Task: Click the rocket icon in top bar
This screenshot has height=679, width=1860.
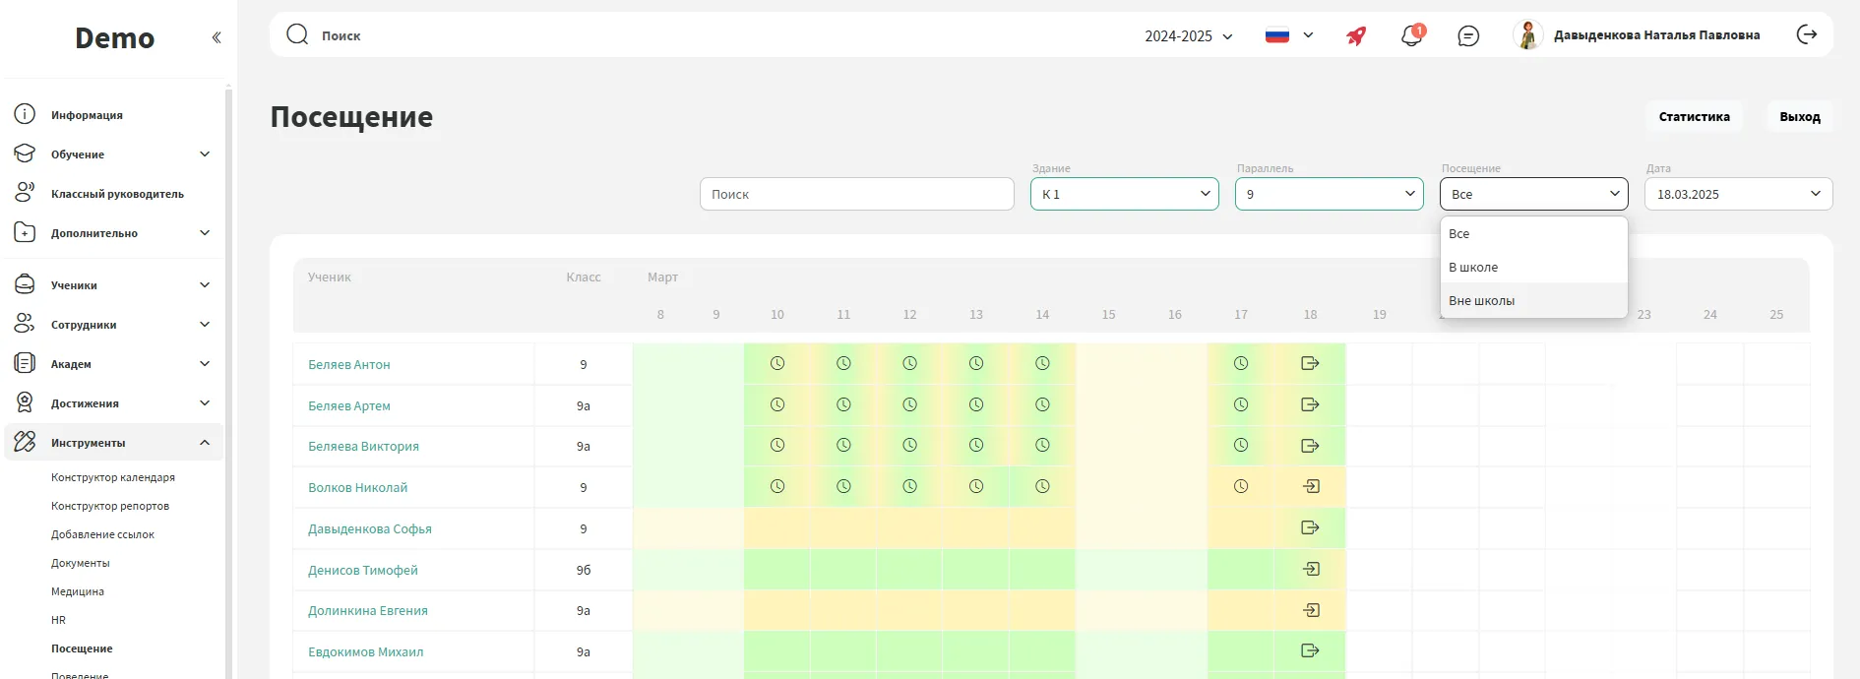Action: [1356, 36]
